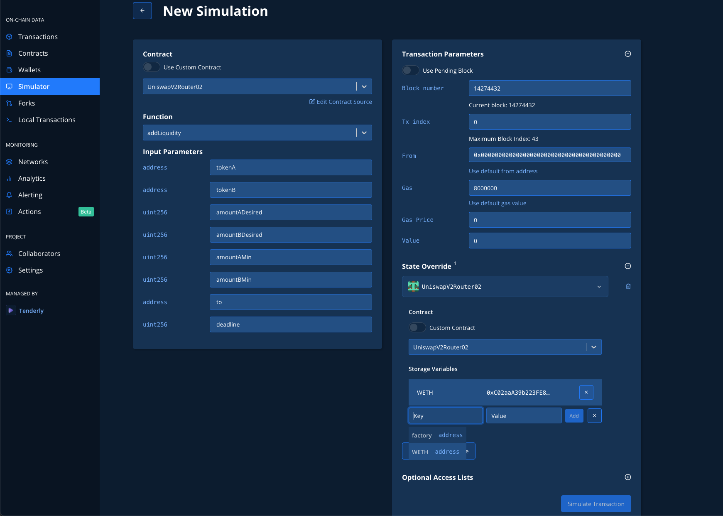Image resolution: width=723 pixels, height=516 pixels.
Task: Click the Collaborators people icon
Action: click(9, 253)
